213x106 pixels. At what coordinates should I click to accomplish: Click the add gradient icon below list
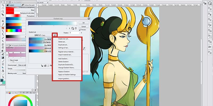click(x=45, y=66)
